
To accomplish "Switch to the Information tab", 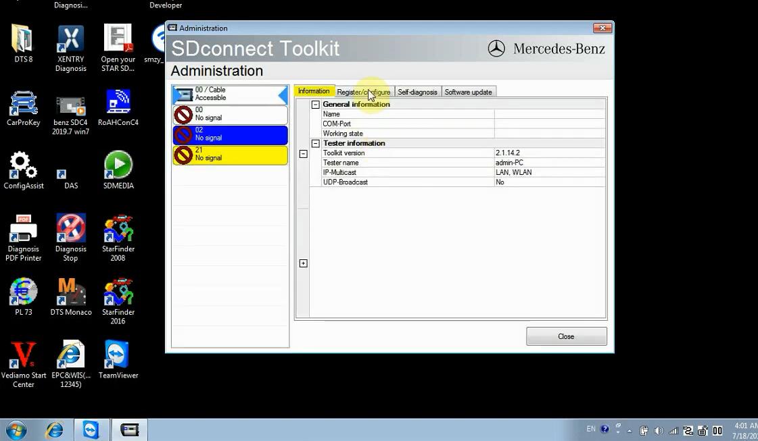I will click(x=314, y=90).
